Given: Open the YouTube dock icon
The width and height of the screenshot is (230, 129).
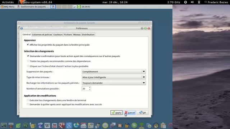Looking at the screenshot, I should (54, 125).
